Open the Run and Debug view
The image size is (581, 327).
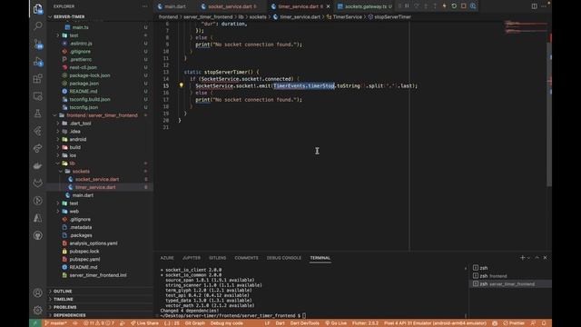coord(38,61)
